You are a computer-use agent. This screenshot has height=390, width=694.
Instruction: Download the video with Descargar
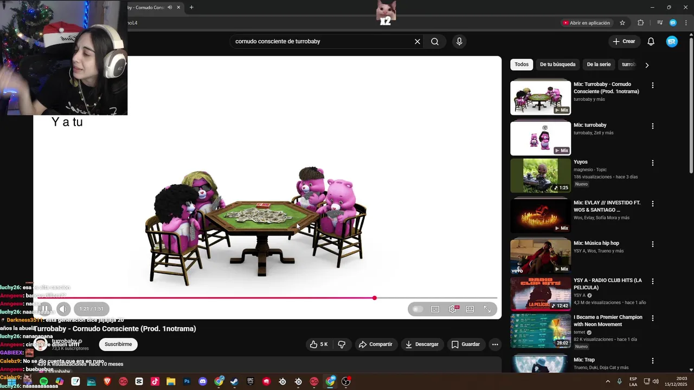coord(422,344)
